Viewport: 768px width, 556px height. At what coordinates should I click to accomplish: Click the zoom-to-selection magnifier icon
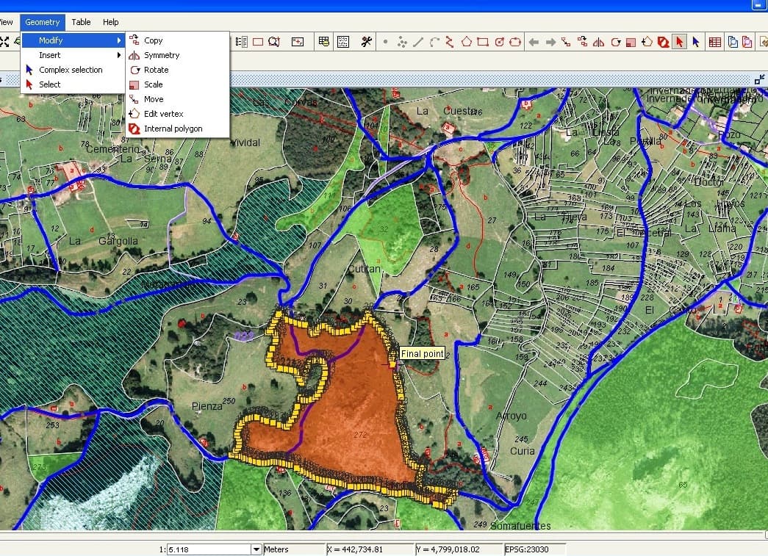pyautogui.click(x=274, y=42)
